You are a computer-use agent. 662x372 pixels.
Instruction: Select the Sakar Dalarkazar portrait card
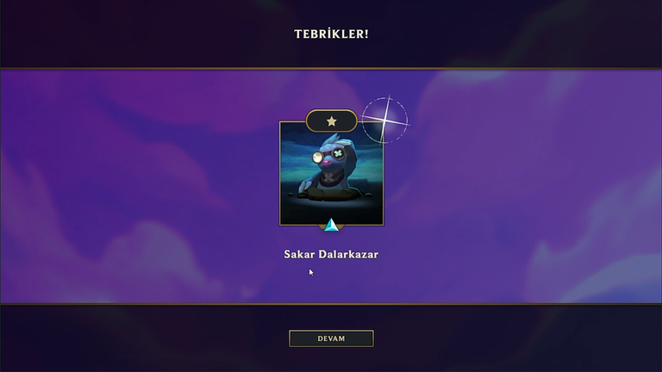[331, 173]
